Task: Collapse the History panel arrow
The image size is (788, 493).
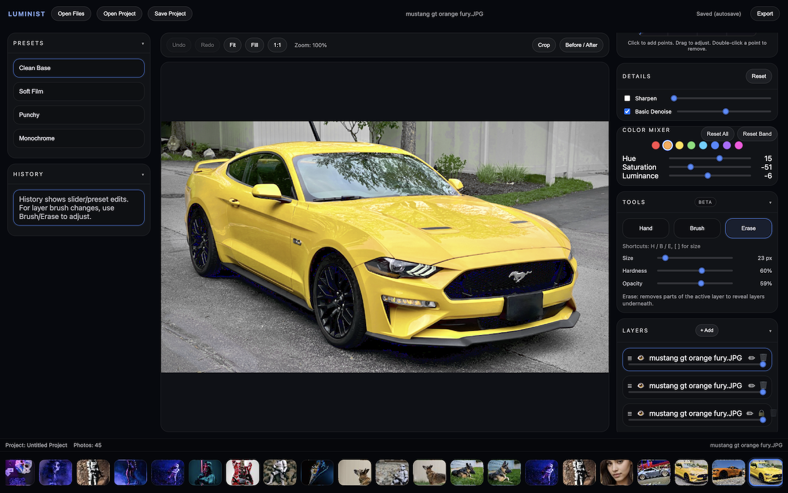Action: coord(143,174)
